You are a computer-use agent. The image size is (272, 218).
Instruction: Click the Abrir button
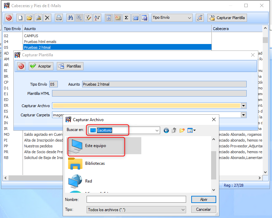point(203,199)
